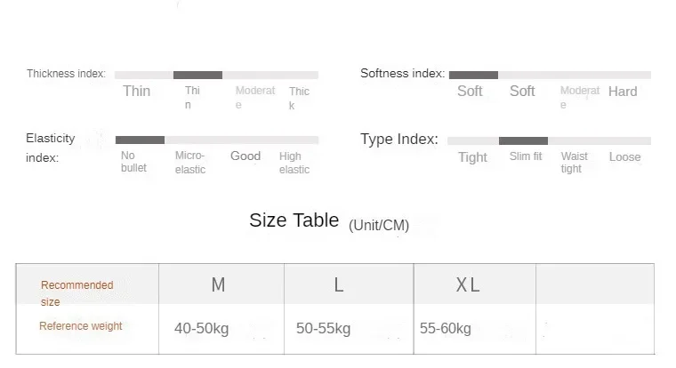Pick the Good elasticity label

245,156
